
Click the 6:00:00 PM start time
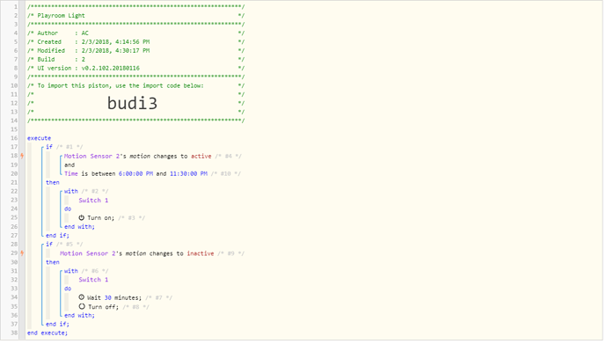point(135,173)
